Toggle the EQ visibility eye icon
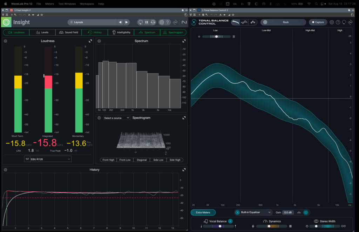The image size is (359, 232). (x=306, y=213)
